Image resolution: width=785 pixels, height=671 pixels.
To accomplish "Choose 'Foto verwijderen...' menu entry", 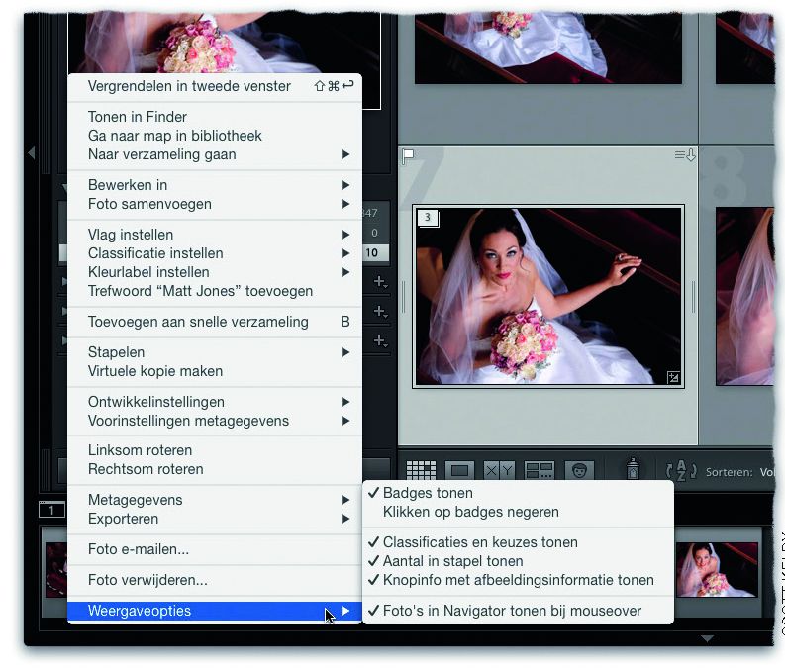I will (x=147, y=580).
